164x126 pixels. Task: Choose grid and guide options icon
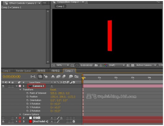[x=72, y=65]
